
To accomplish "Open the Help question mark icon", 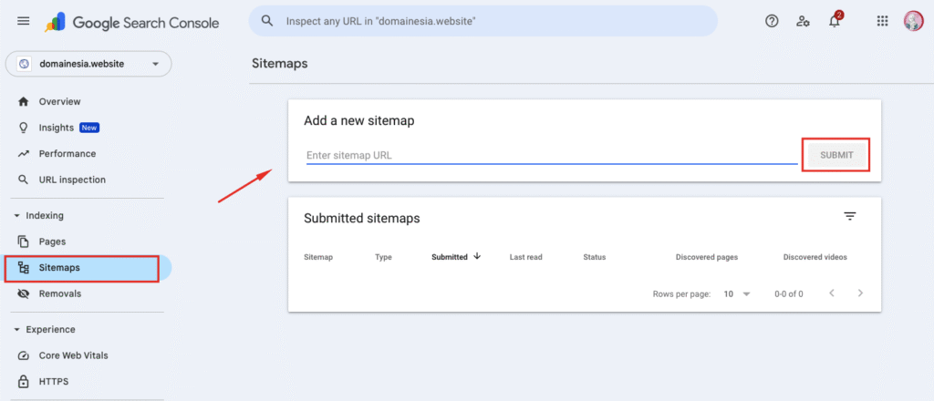I will (x=772, y=22).
